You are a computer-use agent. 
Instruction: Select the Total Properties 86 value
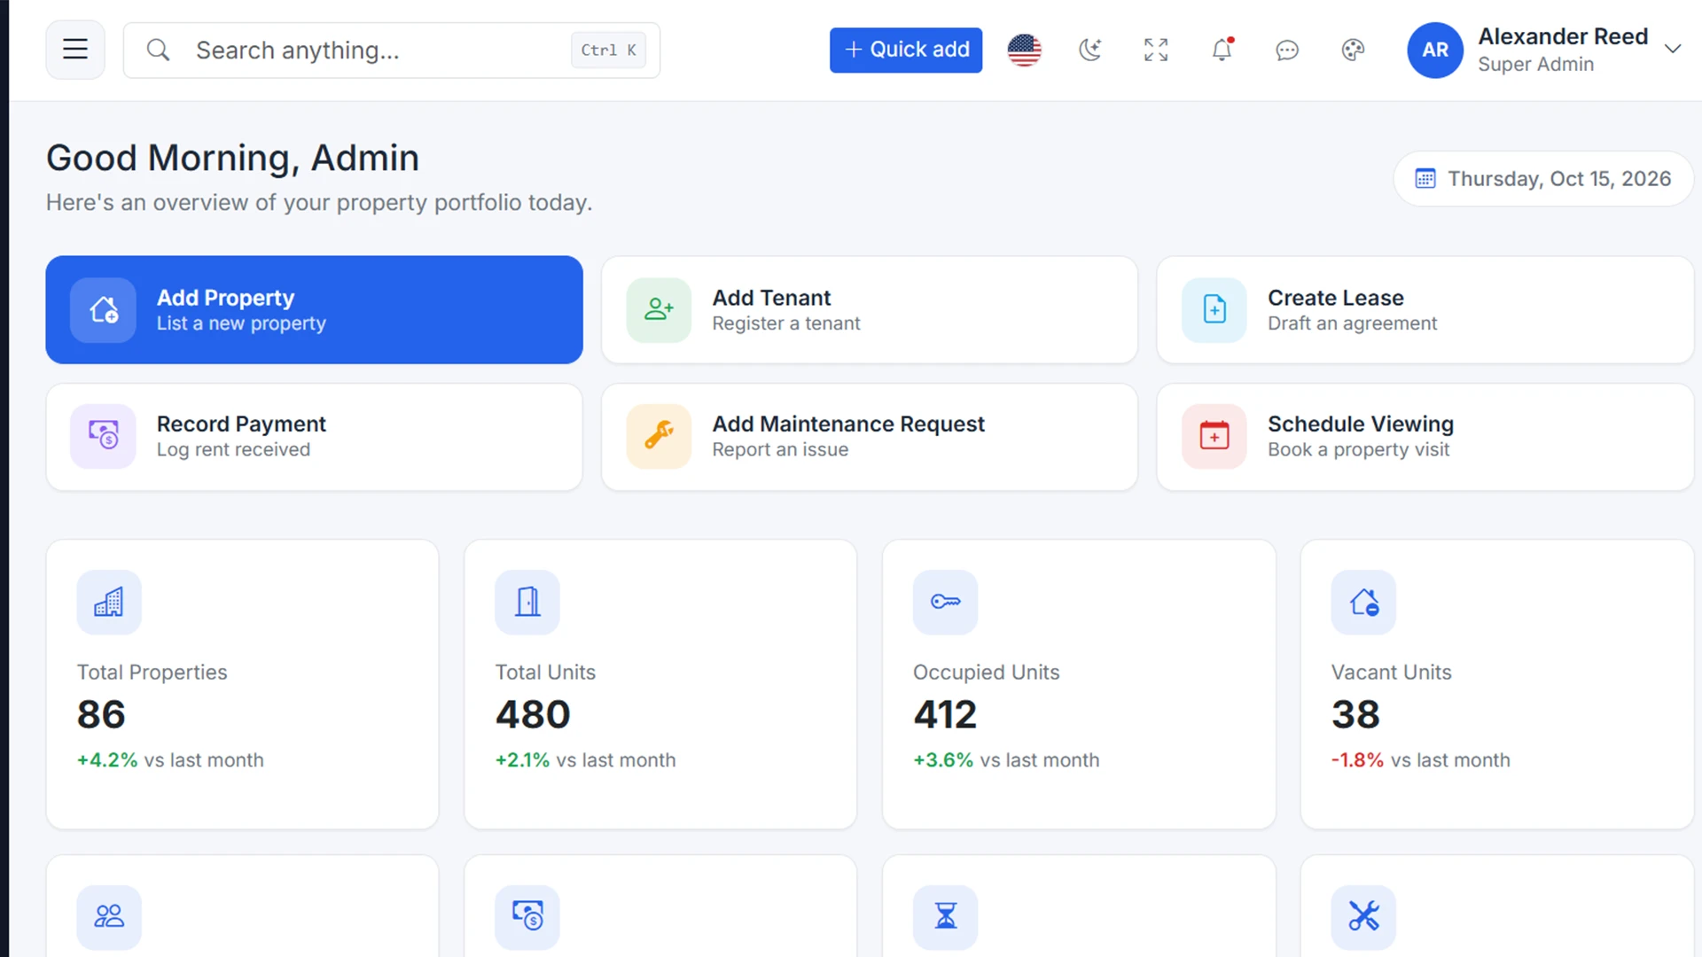pos(101,714)
